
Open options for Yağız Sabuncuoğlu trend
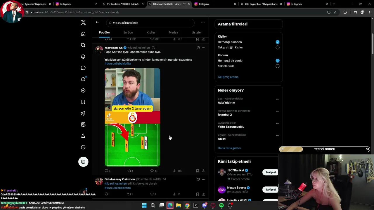(x=278, y=123)
